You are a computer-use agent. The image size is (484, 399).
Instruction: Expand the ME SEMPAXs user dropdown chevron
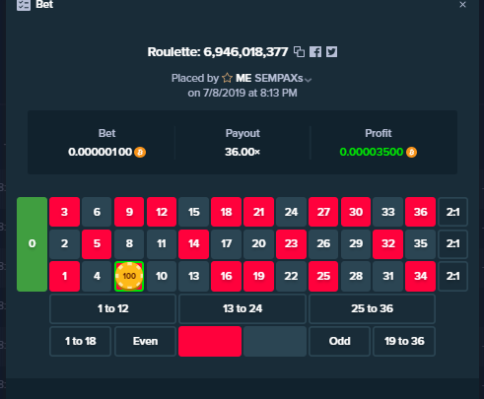(x=308, y=80)
